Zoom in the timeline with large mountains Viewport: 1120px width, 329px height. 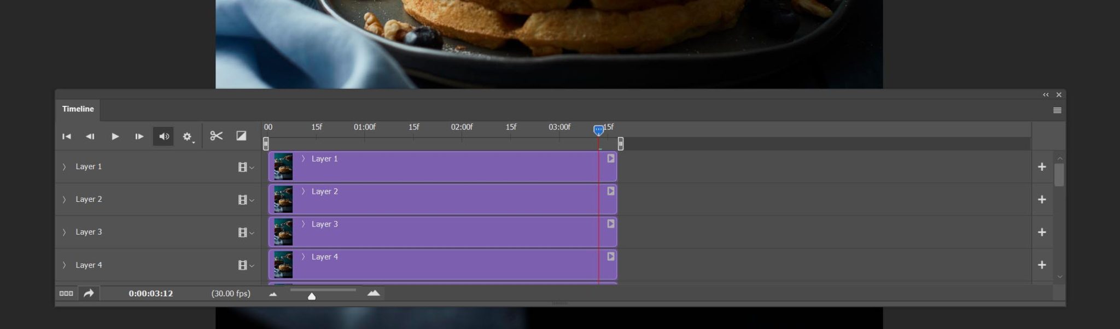(x=374, y=294)
